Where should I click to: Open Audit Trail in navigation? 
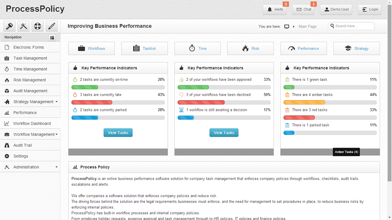coord(30,145)
